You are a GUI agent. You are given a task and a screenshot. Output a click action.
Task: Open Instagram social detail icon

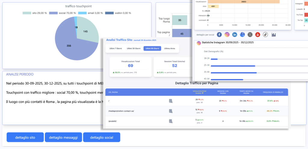(227, 35)
